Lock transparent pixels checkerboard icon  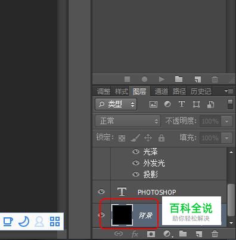pyautogui.click(x=122, y=138)
